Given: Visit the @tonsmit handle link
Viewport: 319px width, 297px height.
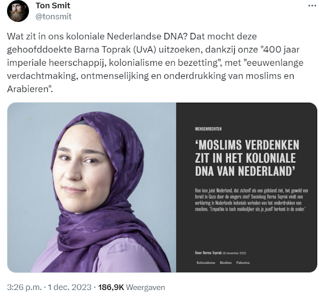Looking at the screenshot, I should pos(53,16).
